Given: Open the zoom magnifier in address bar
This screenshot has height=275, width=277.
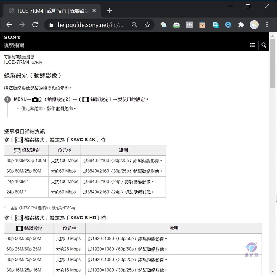Looking at the screenshot, I should pos(134,25).
